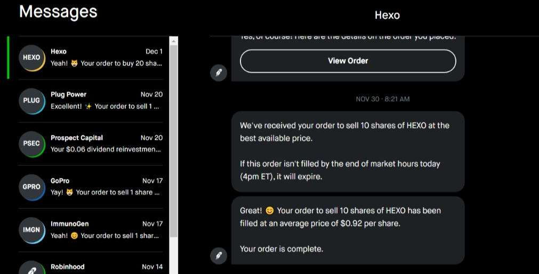The height and width of the screenshot is (274, 539).
Task: Open the Hexo conversation from Dec 1
Action: pyautogui.click(x=106, y=57)
